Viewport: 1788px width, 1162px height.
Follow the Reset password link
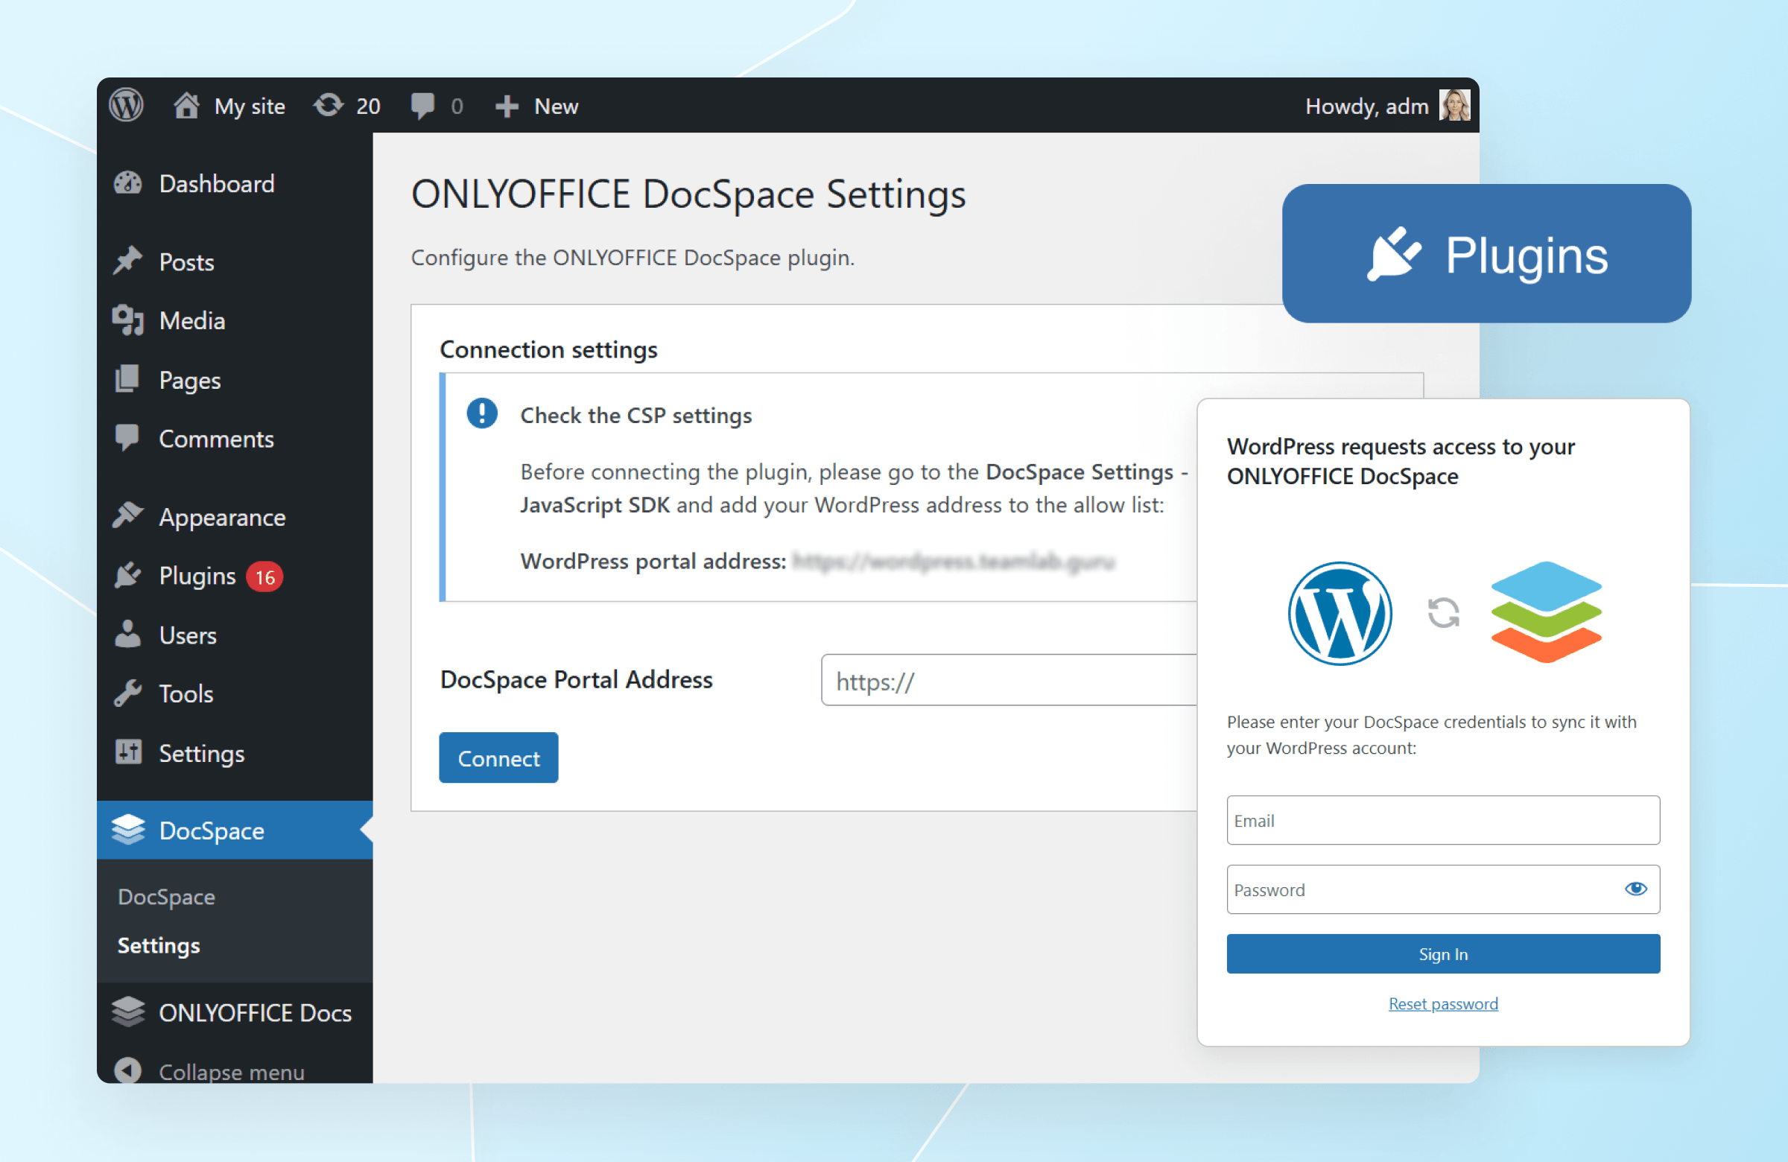[x=1442, y=1003]
